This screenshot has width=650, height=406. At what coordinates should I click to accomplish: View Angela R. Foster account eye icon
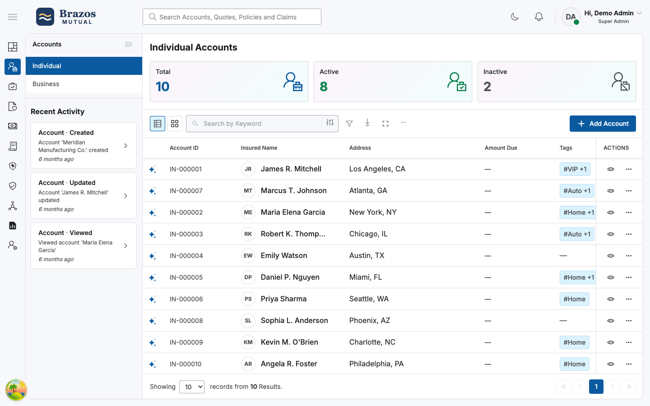click(611, 364)
